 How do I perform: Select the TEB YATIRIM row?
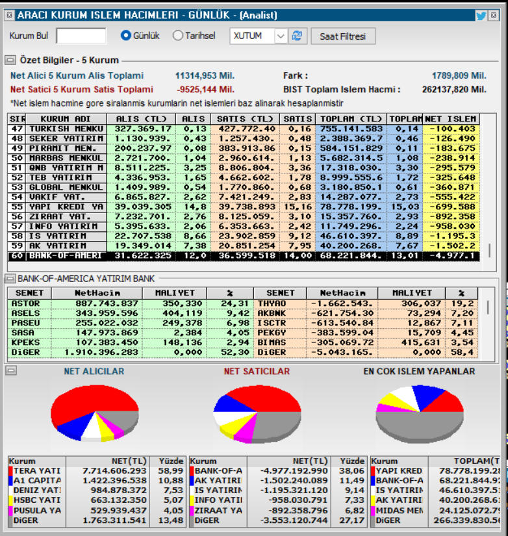(x=244, y=178)
